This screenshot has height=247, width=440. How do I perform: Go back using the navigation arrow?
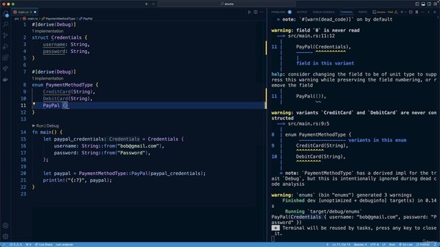tap(146, 4)
